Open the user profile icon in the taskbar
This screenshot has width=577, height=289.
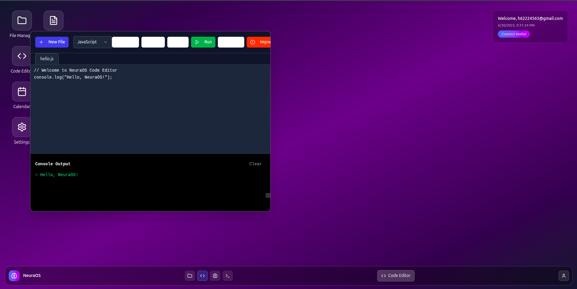(564, 276)
